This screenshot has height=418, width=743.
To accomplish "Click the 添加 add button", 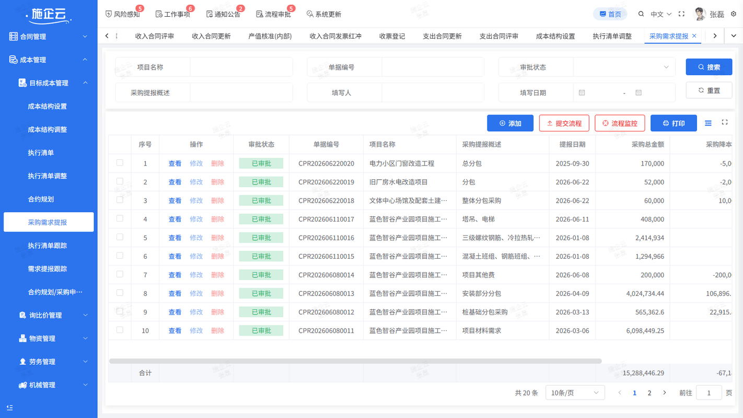I will pos(510,123).
